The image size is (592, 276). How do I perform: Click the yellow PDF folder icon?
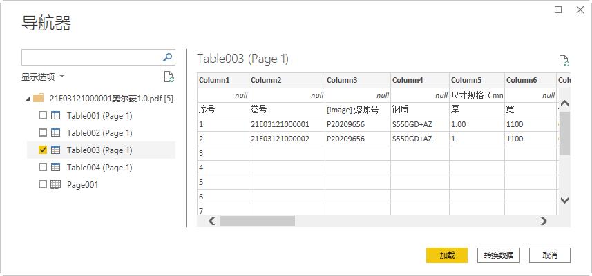point(39,99)
